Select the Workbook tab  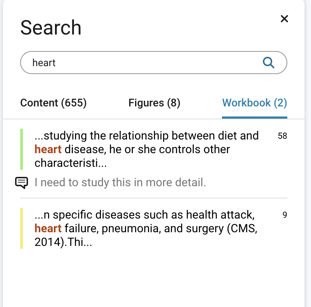point(254,103)
